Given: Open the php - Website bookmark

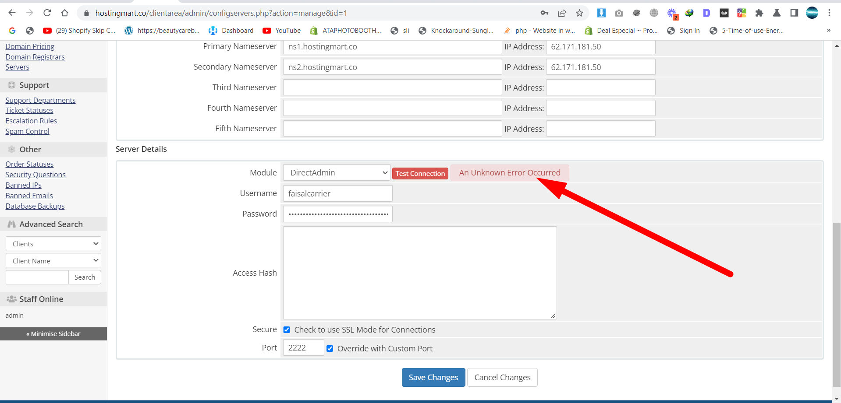Looking at the screenshot, I should (539, 31).
